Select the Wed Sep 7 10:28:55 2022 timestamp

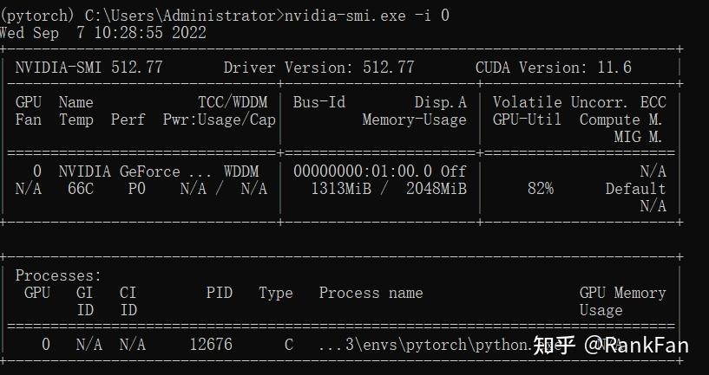pos(102,33)
